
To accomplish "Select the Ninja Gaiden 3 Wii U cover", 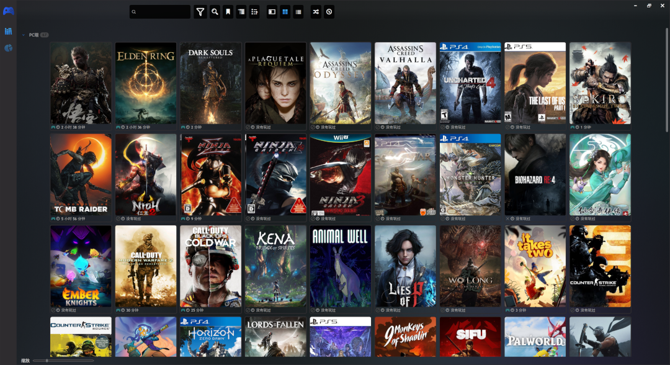I will [341, 174].
